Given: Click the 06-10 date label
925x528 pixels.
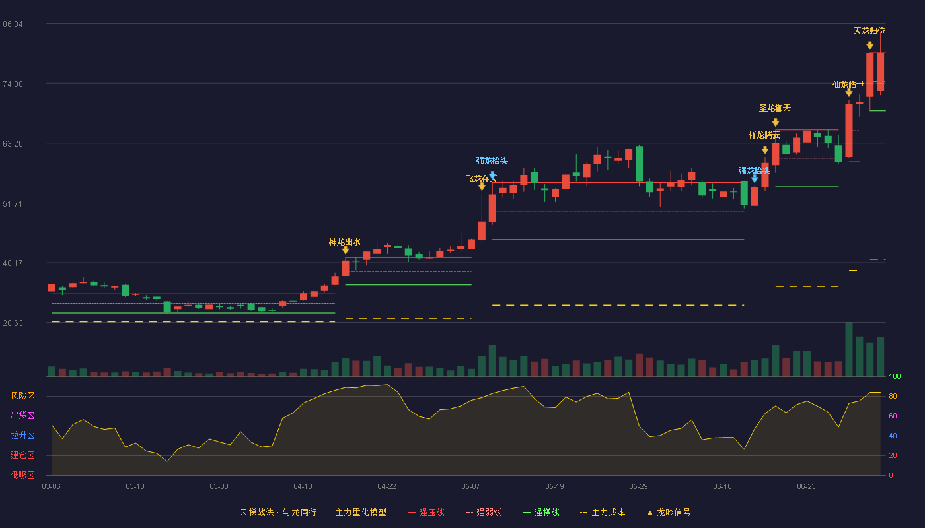Looking at the screenshot, I should (722, 486).
